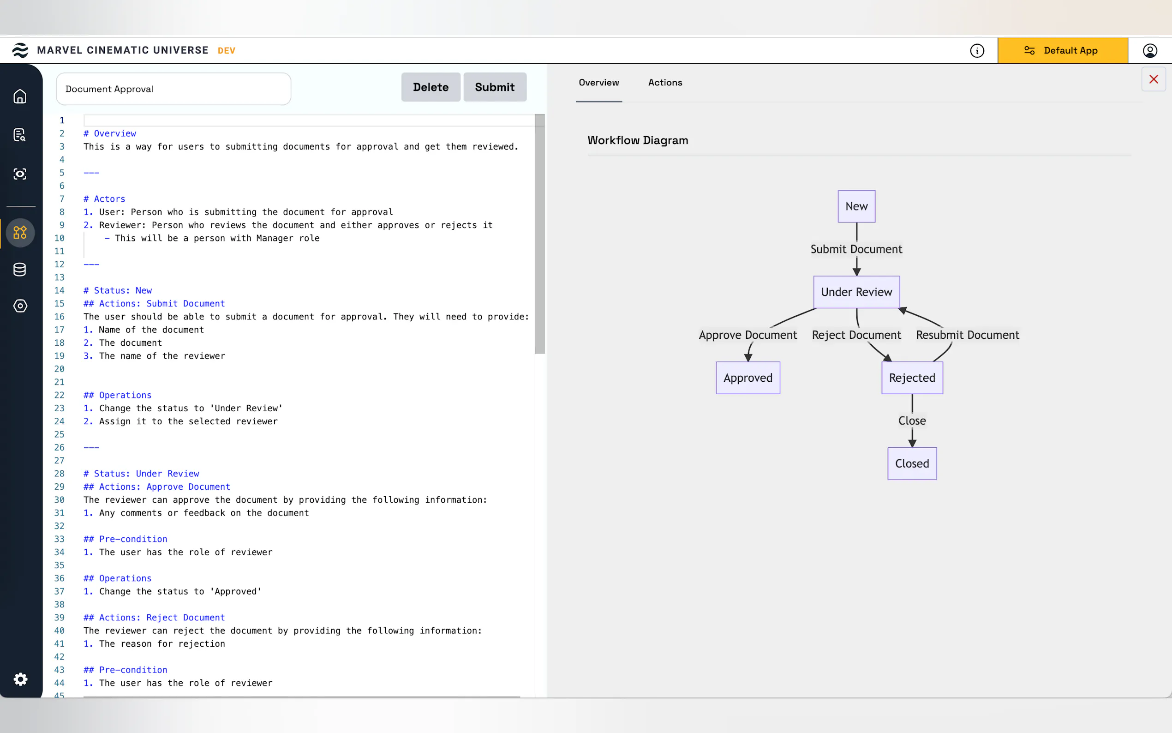
Task: Click the document search sidebar icon
Action: point(20,135)
